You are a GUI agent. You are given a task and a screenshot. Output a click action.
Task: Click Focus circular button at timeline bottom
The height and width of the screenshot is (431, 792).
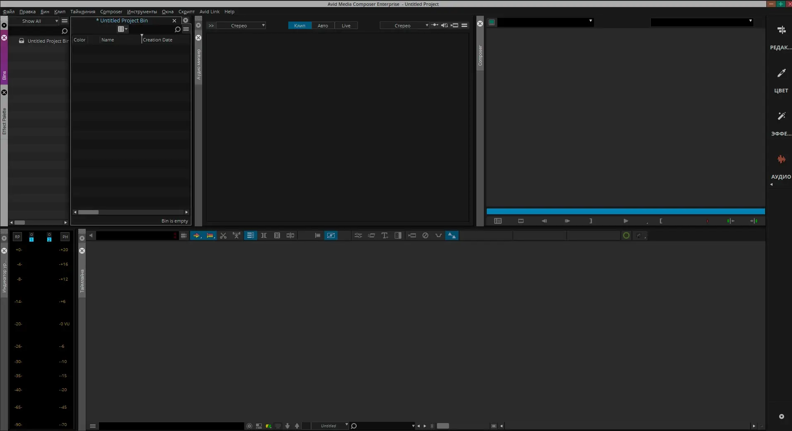(249, 426)
